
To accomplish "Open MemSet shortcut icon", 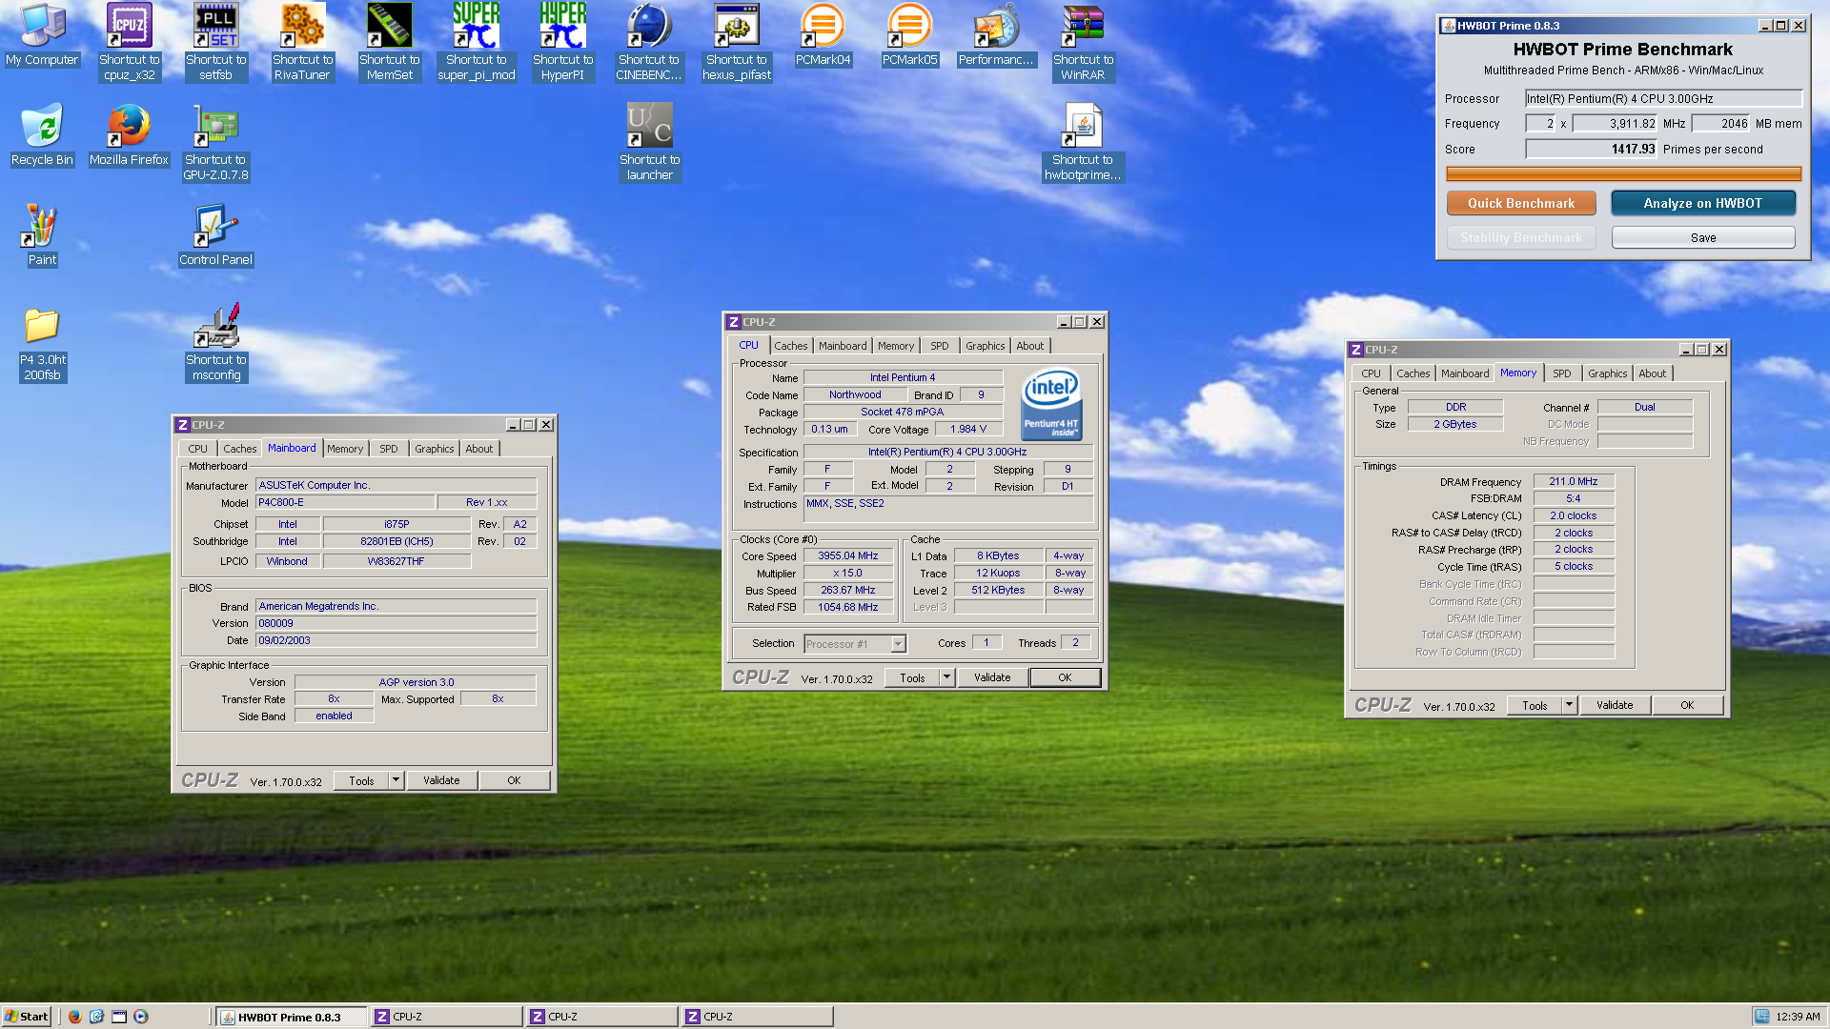I will [x=389, y=42].
